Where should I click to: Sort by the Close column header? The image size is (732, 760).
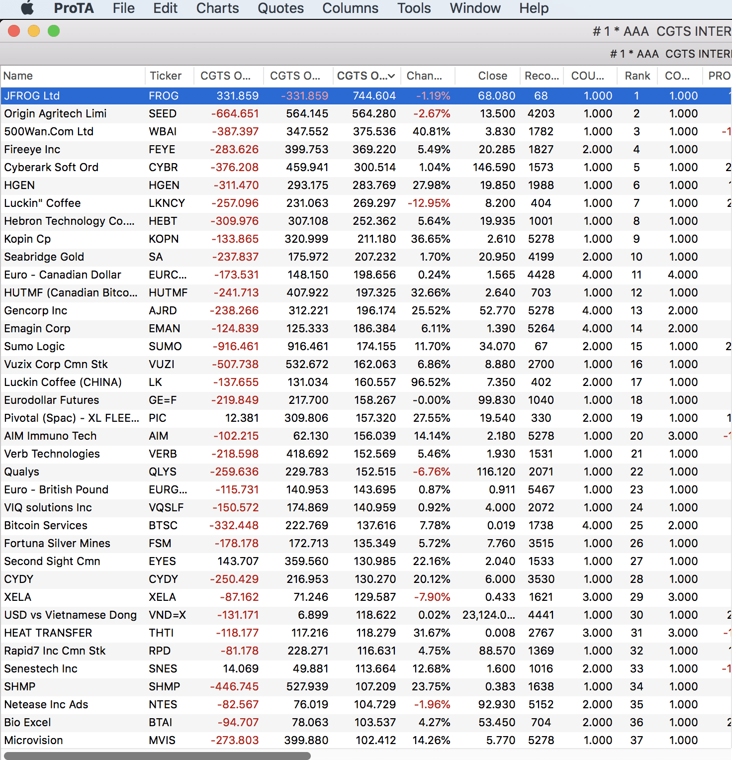coord(487,76)
